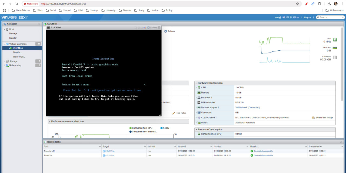Open the Chrome extensions puzzle icon

pos(320,4)
